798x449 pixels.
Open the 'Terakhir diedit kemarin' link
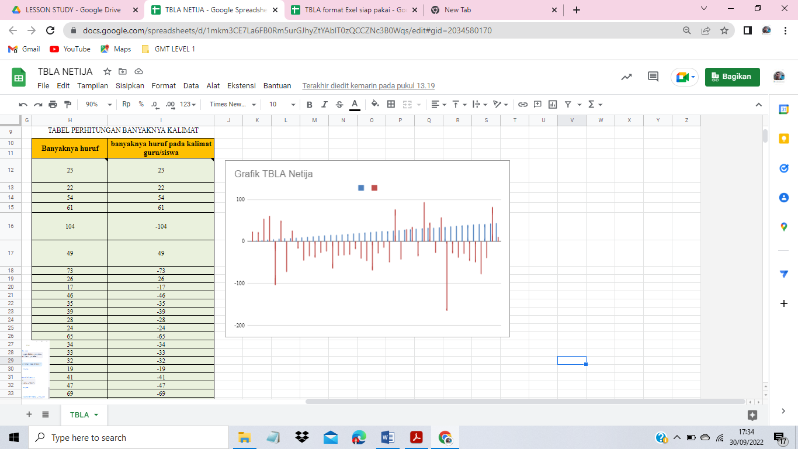tap(368, 85)
